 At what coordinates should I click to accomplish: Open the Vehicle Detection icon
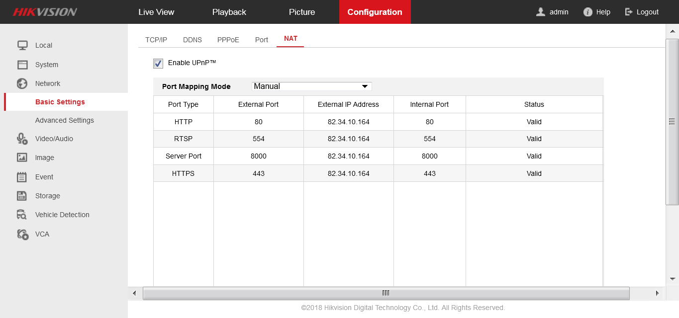[x=22, y=215]
